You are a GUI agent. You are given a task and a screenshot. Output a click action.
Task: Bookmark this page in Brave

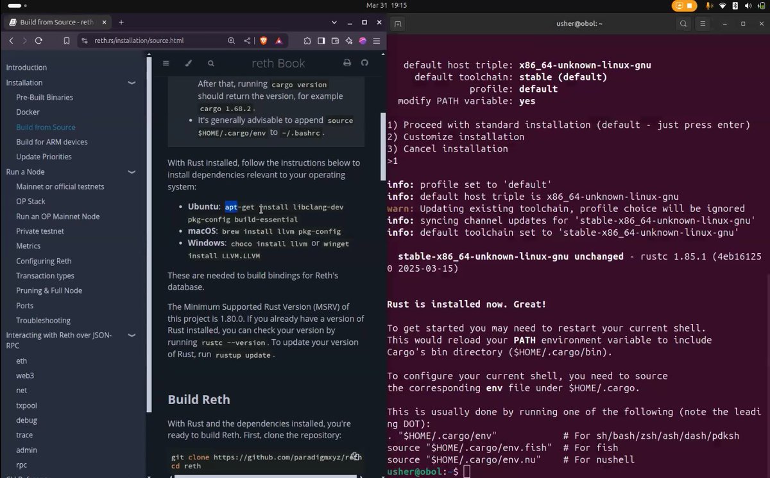point(67,40)
